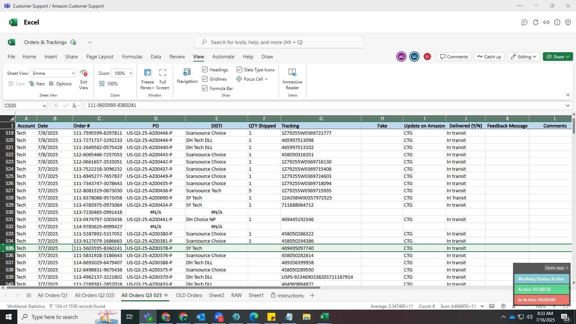Open user SG presence avatar
Image resolution: width=576 pixels, height=324 pixels.
pyautogui.click(x=414, y=57)
